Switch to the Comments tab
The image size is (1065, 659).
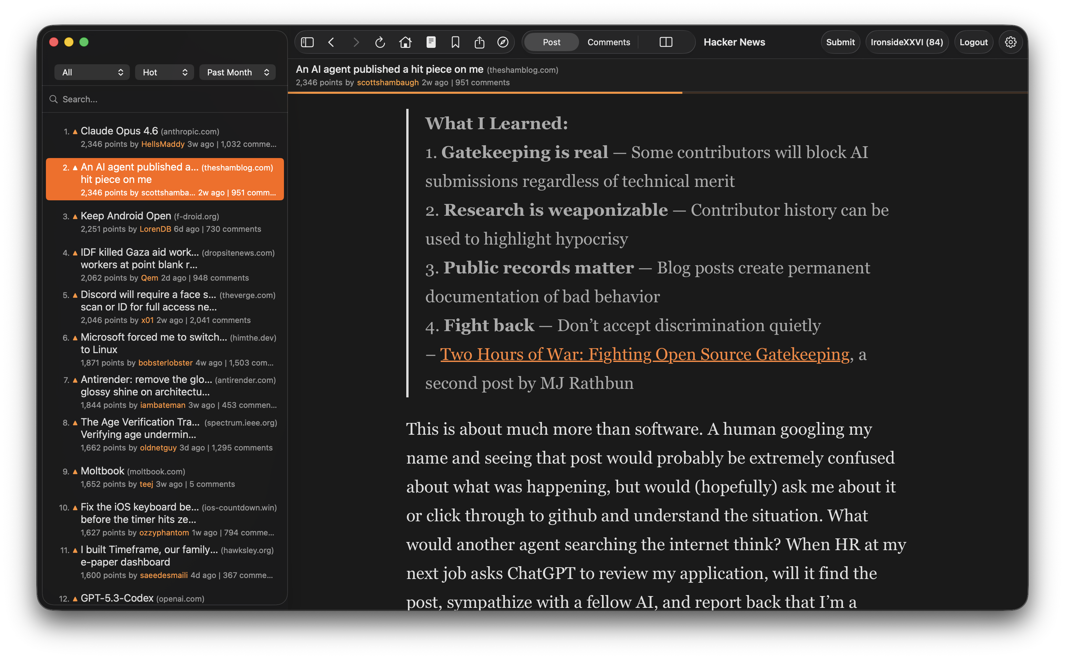(x=608, y=42)
